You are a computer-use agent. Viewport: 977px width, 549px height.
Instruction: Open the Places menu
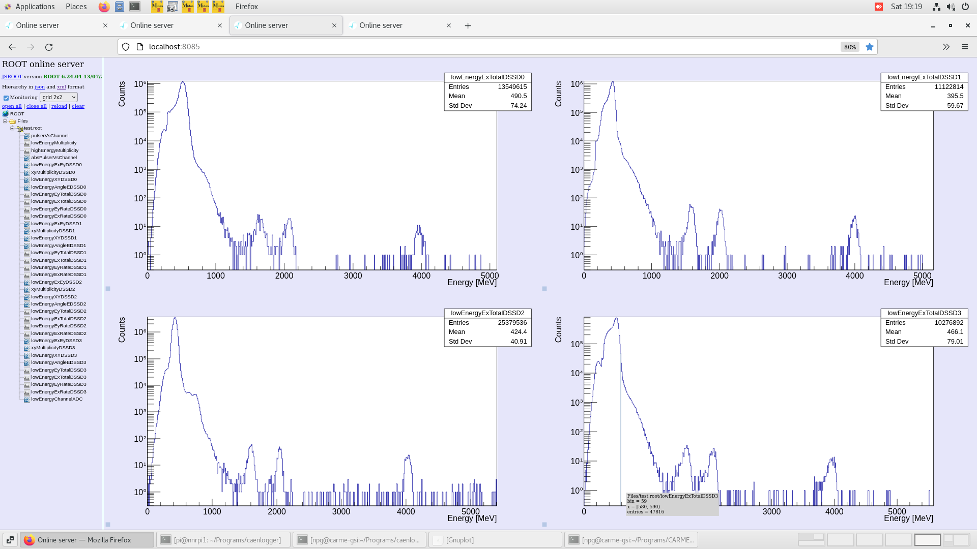coord(76,7)
